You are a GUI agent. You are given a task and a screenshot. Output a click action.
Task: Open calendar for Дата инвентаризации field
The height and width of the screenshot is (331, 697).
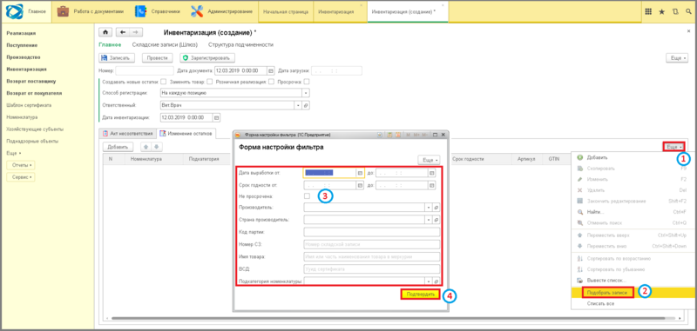click(216, 117)
